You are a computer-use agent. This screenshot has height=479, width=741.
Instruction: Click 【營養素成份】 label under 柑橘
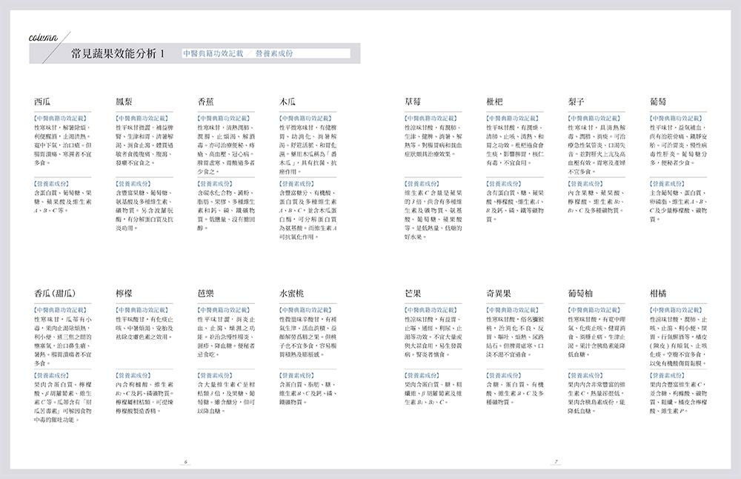(x=667, y=375)
